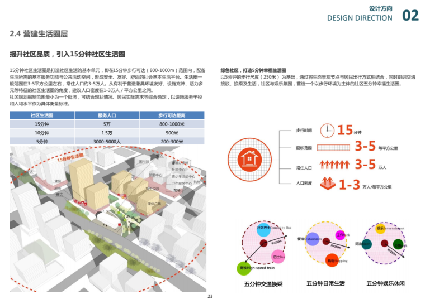Click the row of people icons for 常住人口
This screenshot has width=425, height=304.
pos(334,165)
